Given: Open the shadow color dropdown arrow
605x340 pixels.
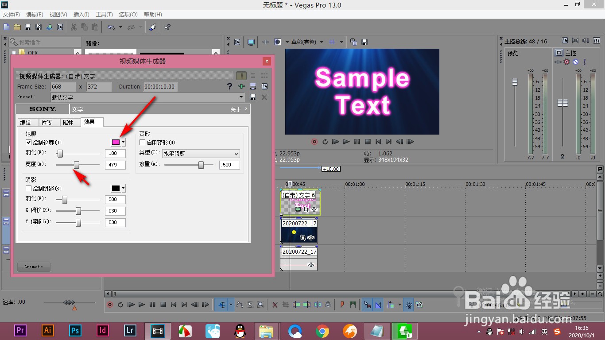Looking at the screenshot, I should pyautogui.click(x=124, y=188).
